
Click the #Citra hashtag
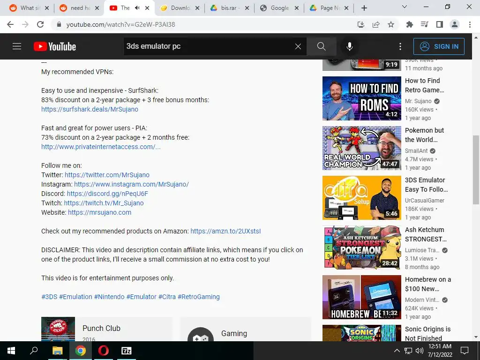click(167, 297)
